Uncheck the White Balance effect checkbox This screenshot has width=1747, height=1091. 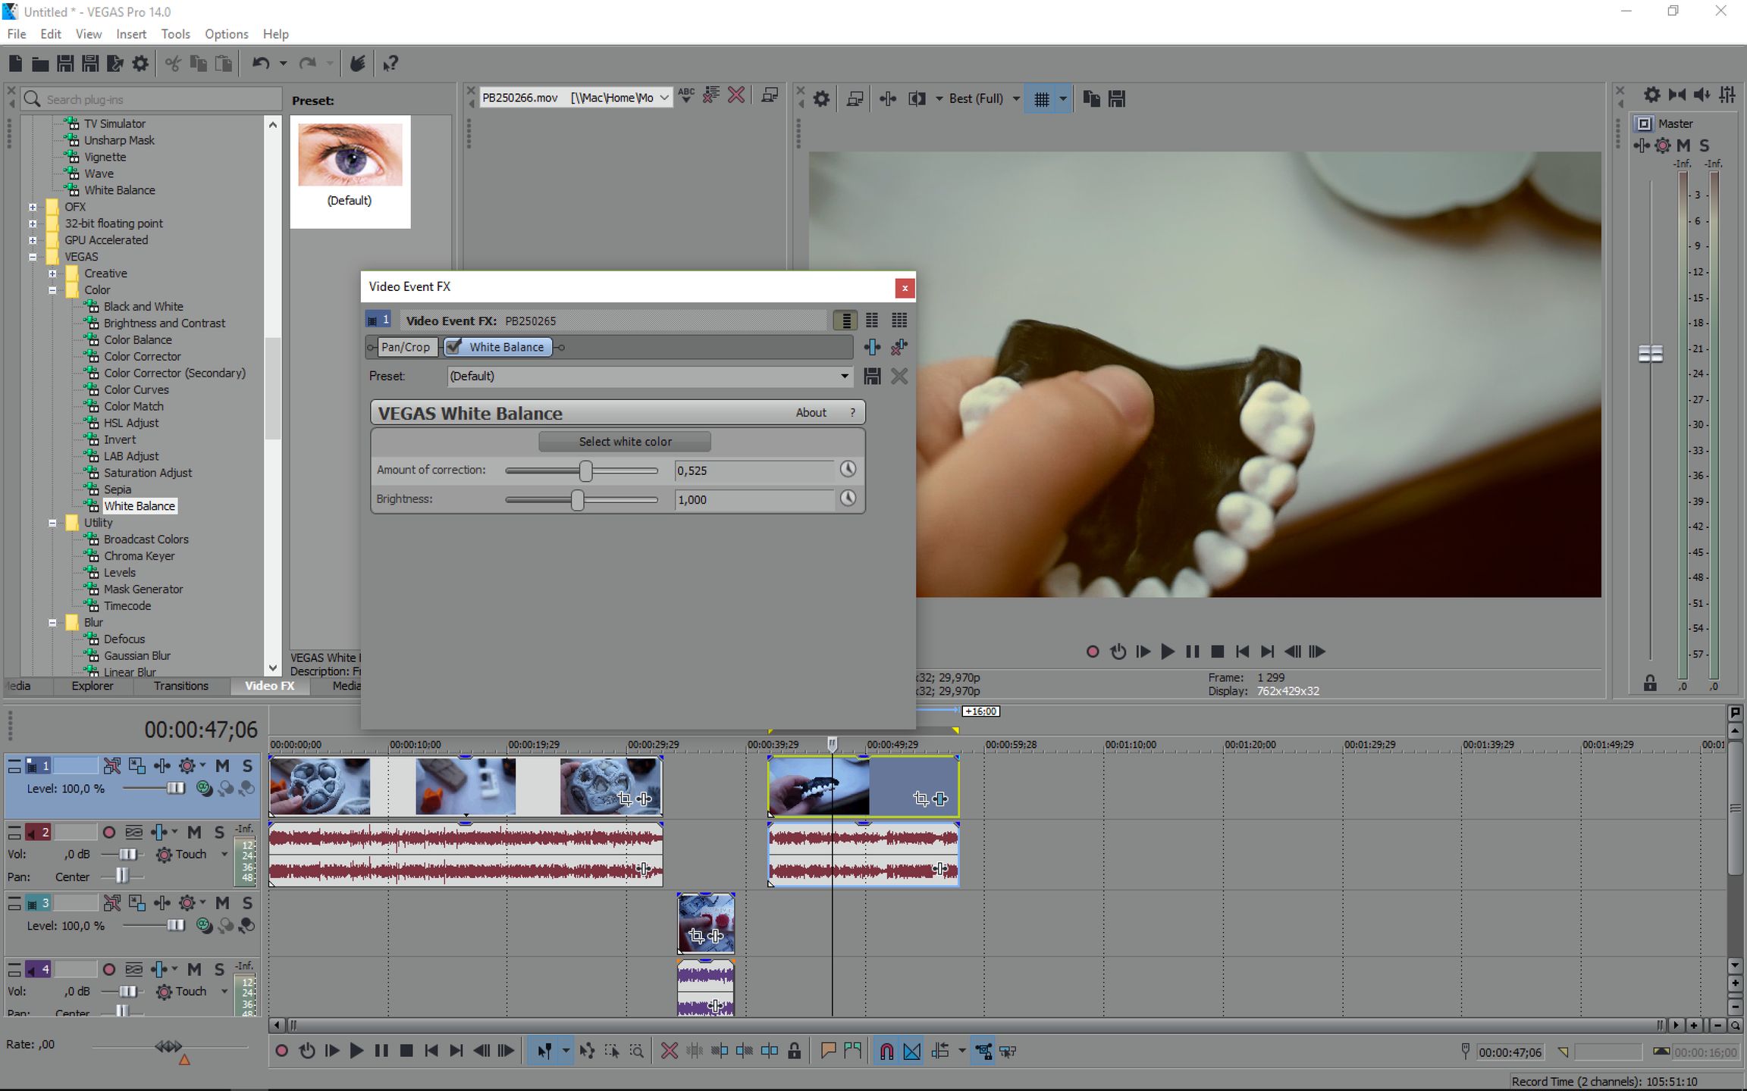(x=453, y=347)
